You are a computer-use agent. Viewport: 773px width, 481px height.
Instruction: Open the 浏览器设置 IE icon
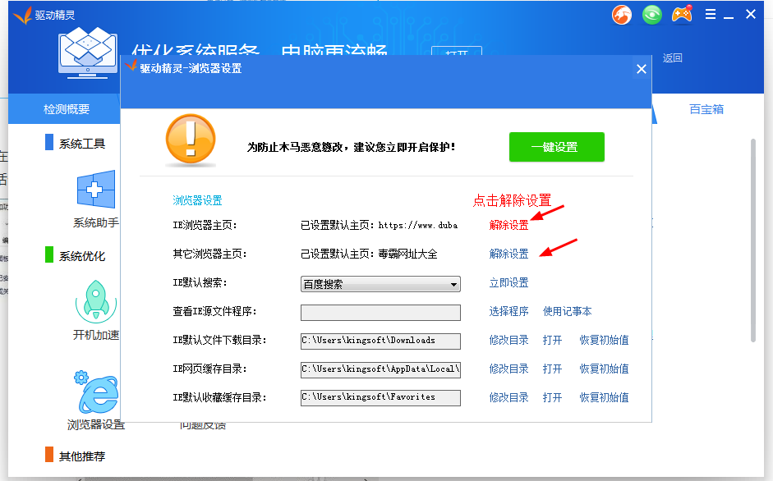[x=96, y=392]
